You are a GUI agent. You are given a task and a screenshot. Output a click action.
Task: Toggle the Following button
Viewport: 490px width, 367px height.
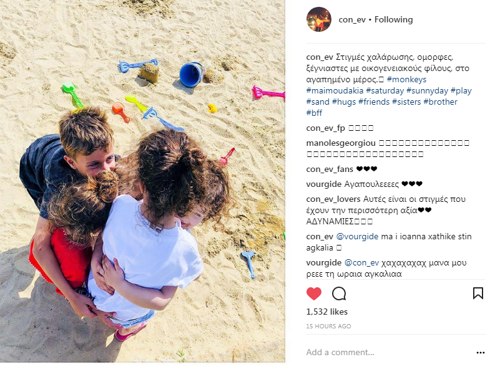coord(393,20)
